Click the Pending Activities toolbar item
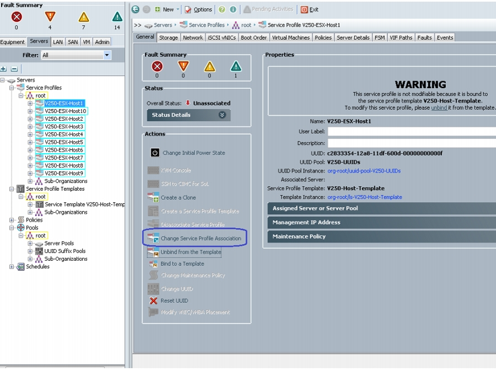Screen dimensions: 496x372 click(268, 9)
